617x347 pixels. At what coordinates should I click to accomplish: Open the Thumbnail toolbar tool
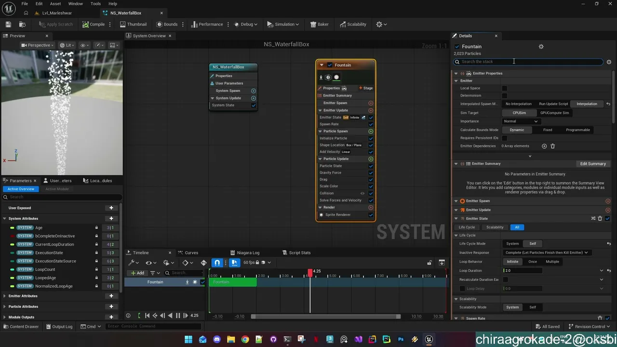coord(133,24)
